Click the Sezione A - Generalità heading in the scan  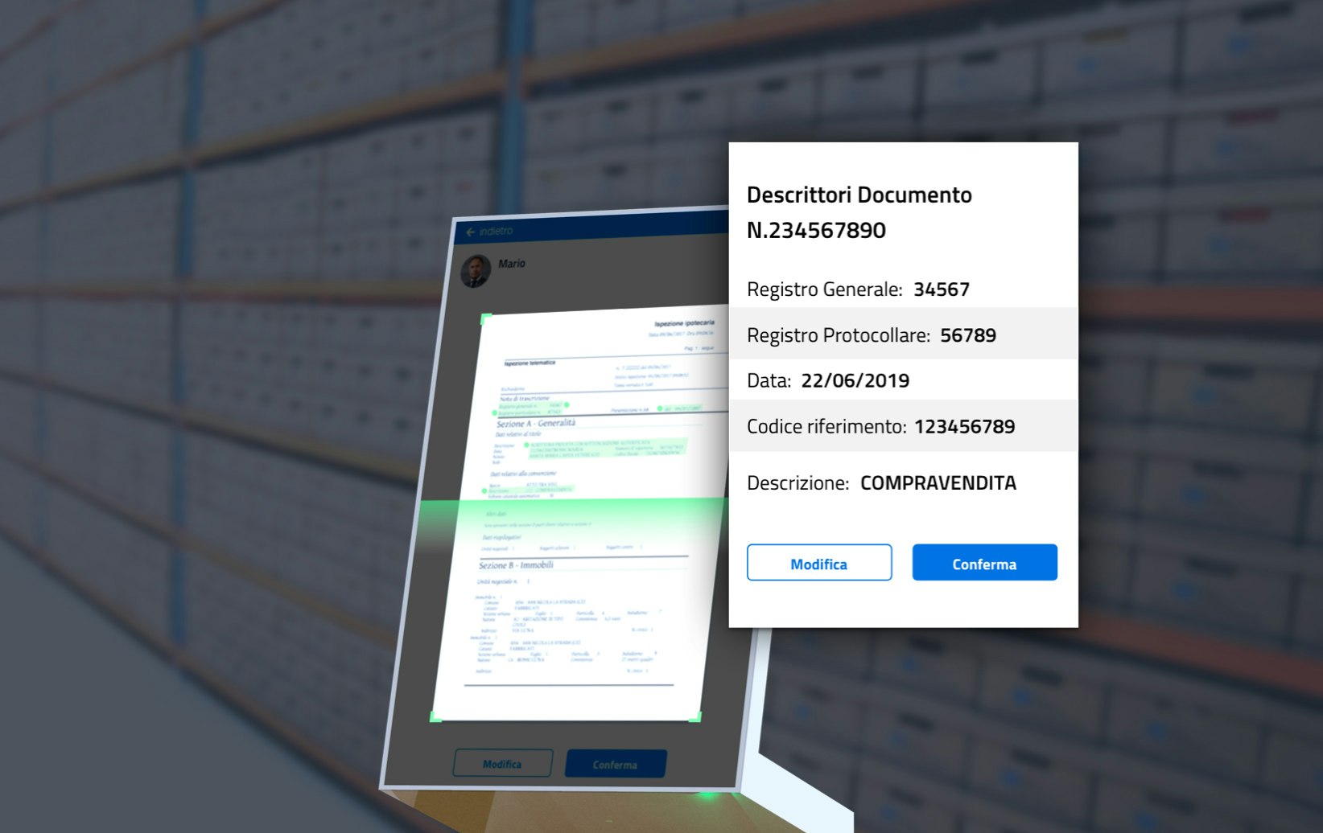536,423
